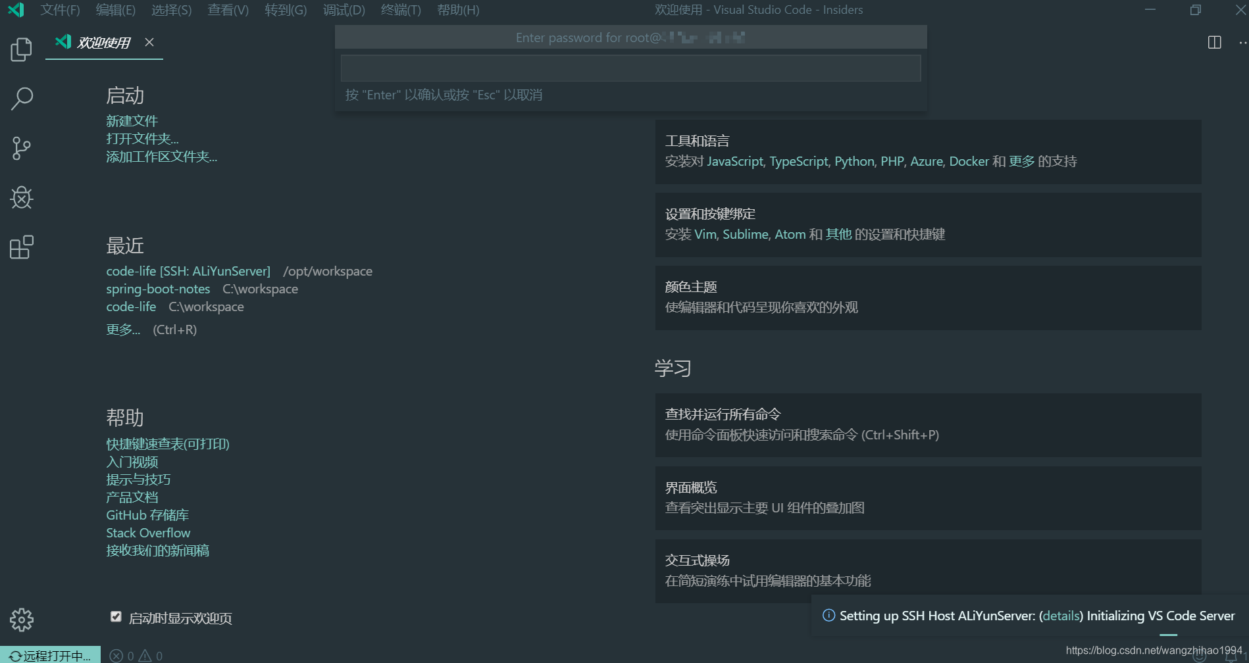Image resolution: width=1249 pixels, height=663 pixels.
Task: Open the 选择(S) menu
Action: tap(171, 10)
